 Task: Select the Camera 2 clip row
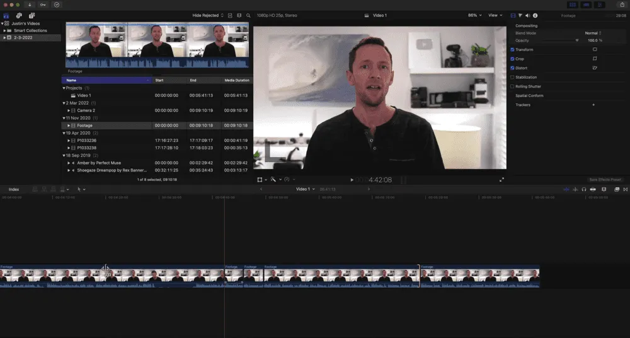coord(86,110)
